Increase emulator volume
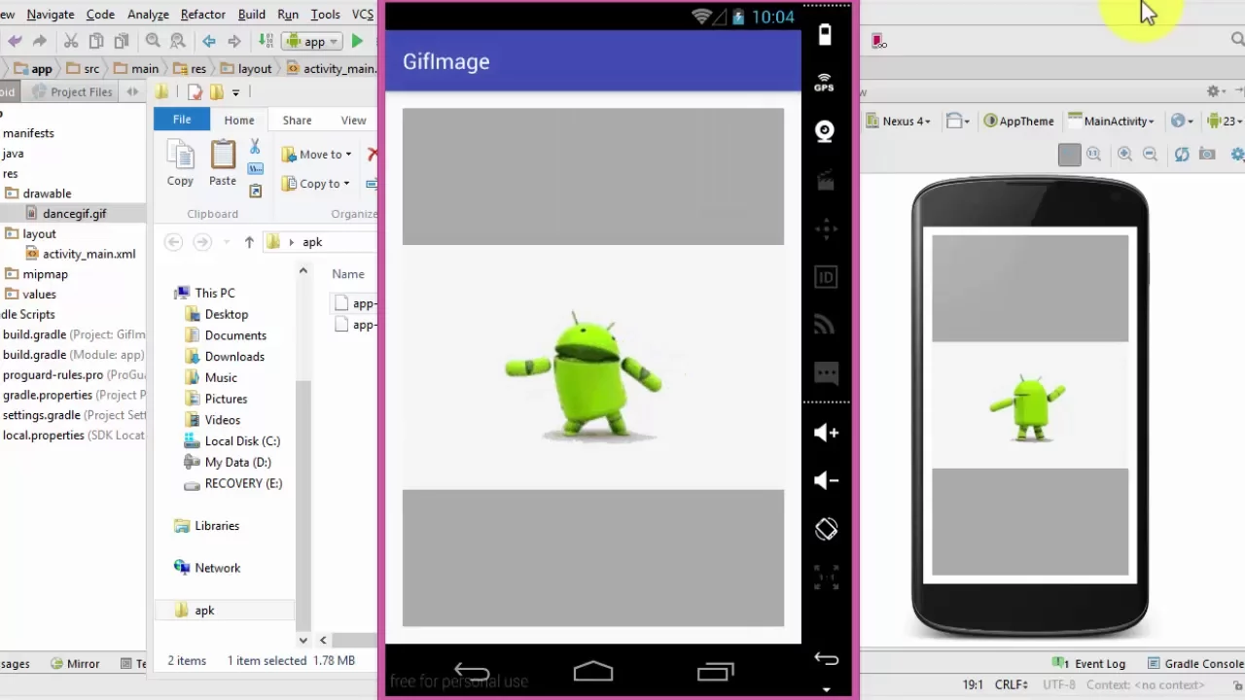Screen dimensions: 1245x700 826,433
